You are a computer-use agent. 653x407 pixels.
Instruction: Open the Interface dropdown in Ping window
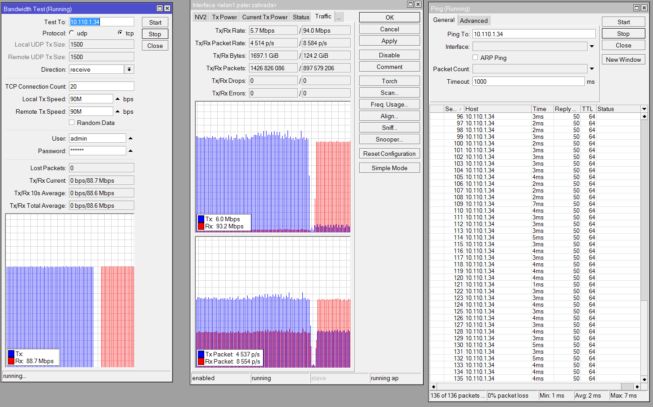tap(592, 47)
